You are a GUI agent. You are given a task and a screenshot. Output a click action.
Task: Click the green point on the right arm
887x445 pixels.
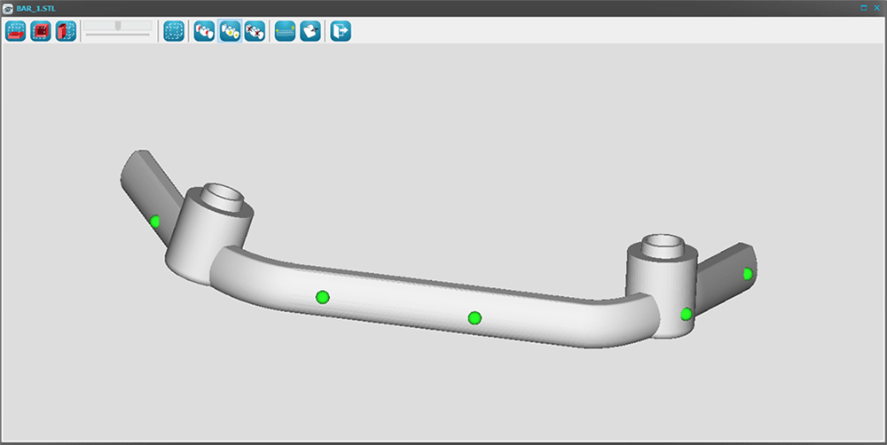(748, 274)
